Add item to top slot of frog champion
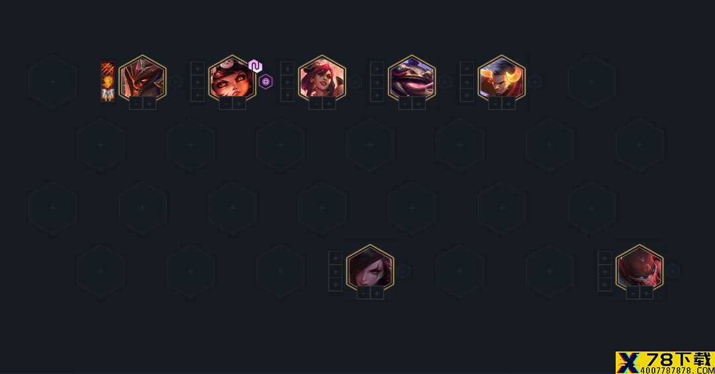 click(x=377, y=69)
